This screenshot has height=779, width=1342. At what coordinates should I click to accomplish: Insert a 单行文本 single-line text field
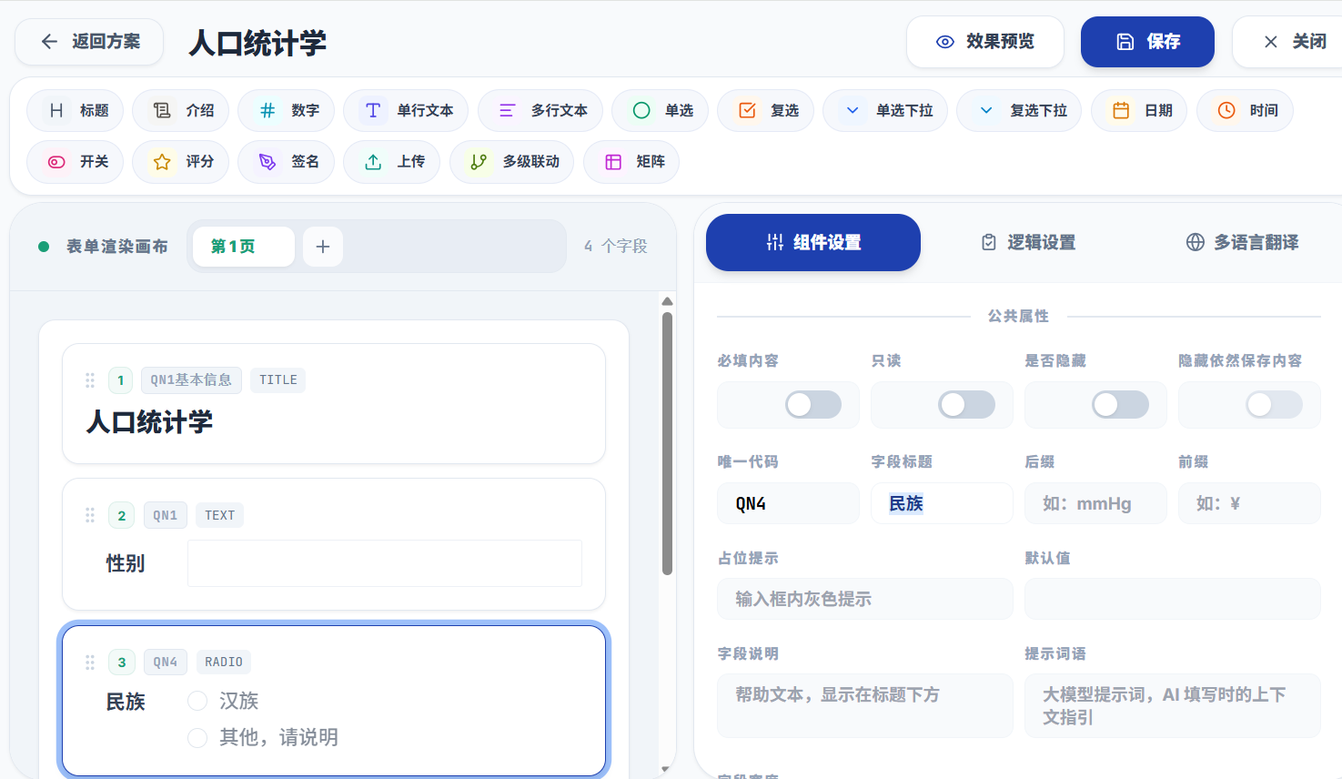click(406, 111)
